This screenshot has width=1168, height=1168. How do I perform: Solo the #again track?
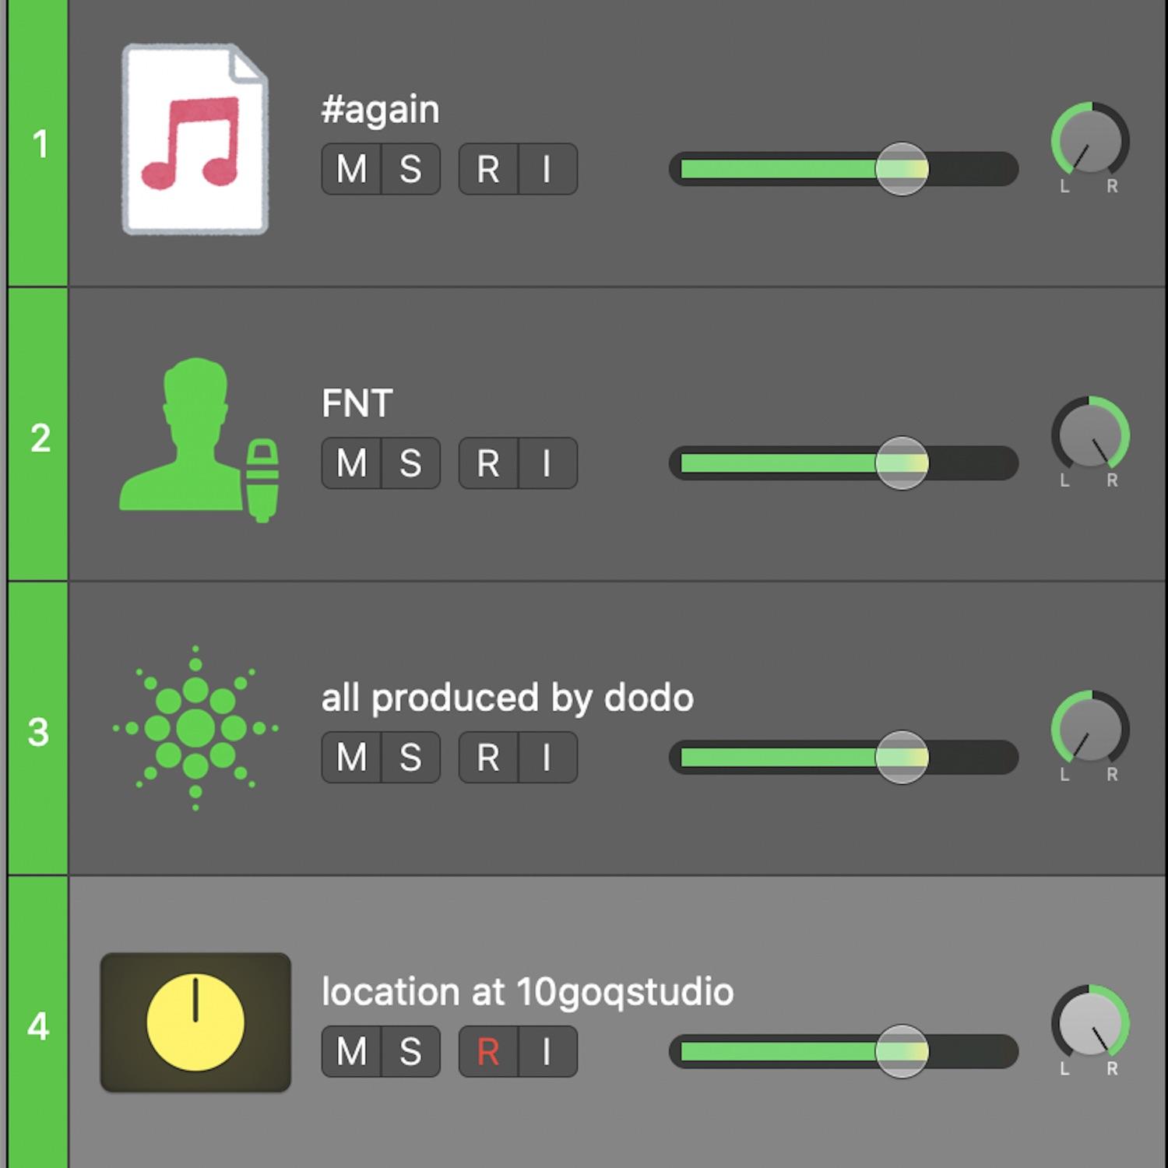pos(411,169)
